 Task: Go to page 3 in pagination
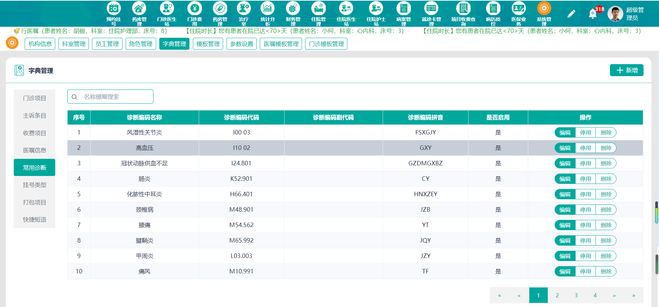[x=576, y=295]
